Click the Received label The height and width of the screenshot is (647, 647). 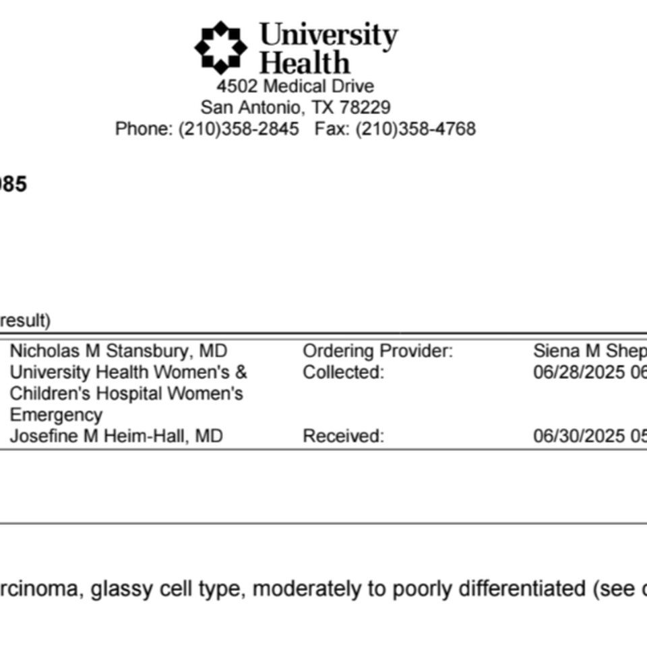pos(343,436)
